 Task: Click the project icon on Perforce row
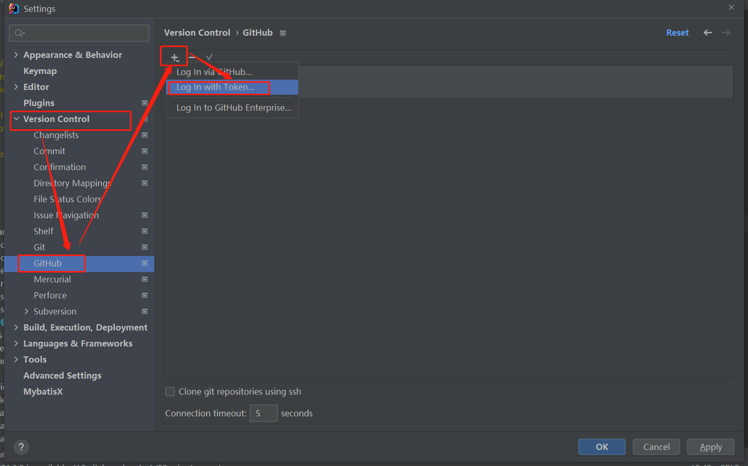pos(145,295)
